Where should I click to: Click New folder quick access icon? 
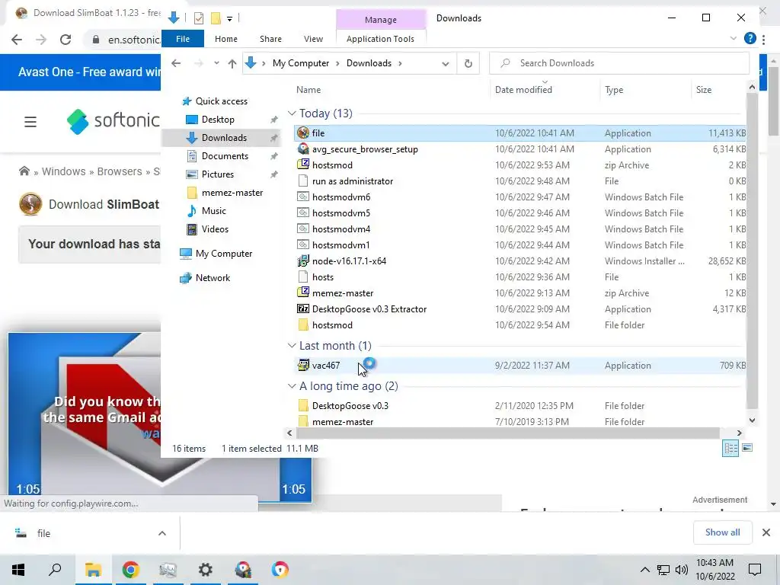point(216,18)
